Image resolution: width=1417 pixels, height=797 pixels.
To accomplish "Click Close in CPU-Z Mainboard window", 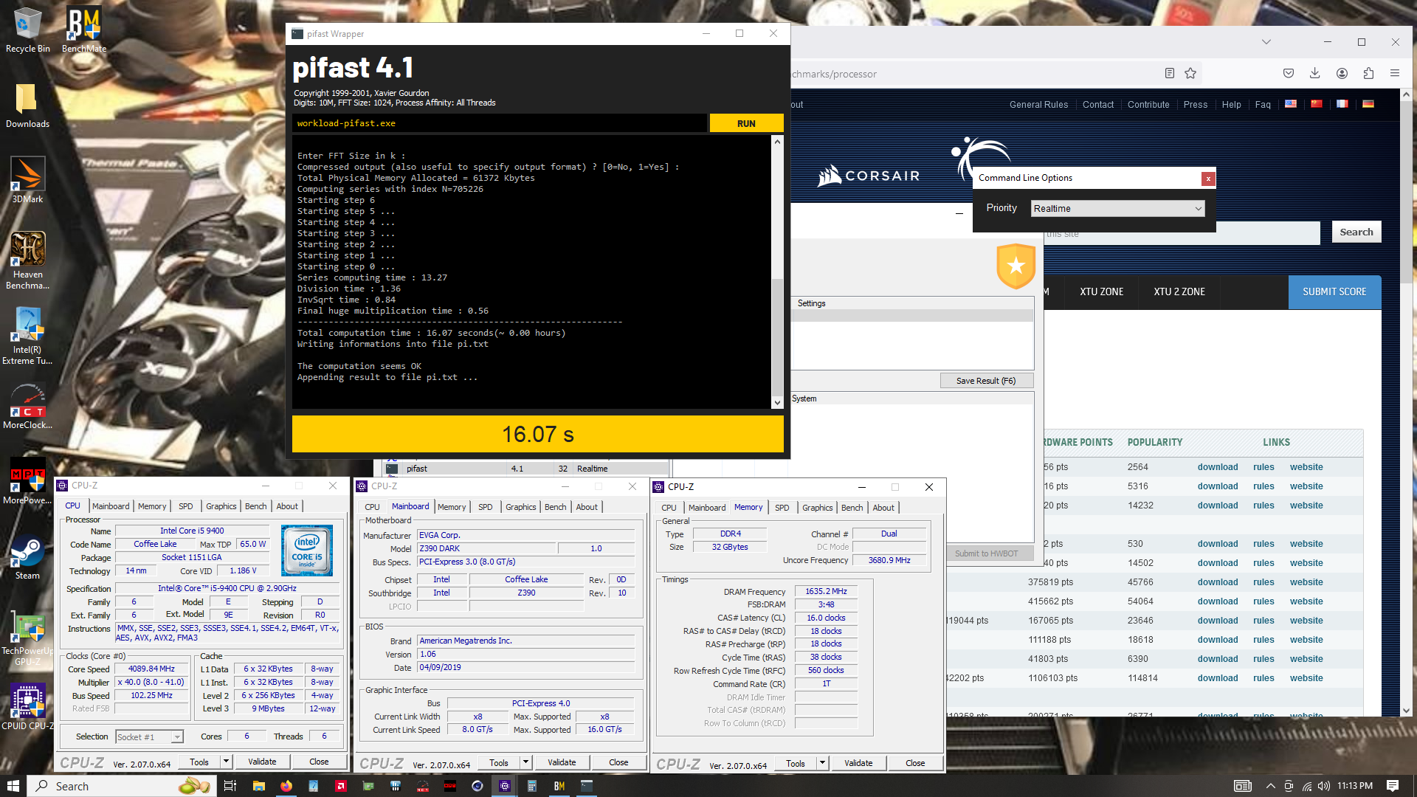I will click(618, 762).
